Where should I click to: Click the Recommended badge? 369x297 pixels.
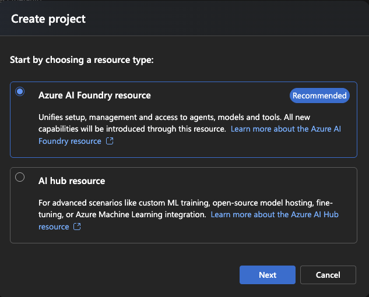(319, 96)
